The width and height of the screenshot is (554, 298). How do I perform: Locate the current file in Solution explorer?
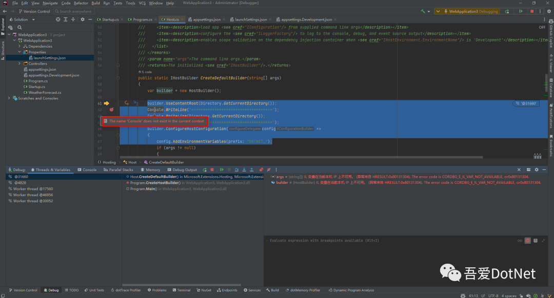click(x=58, y=19)
